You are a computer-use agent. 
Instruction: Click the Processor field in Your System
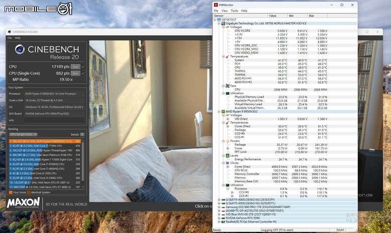(54, 94)
